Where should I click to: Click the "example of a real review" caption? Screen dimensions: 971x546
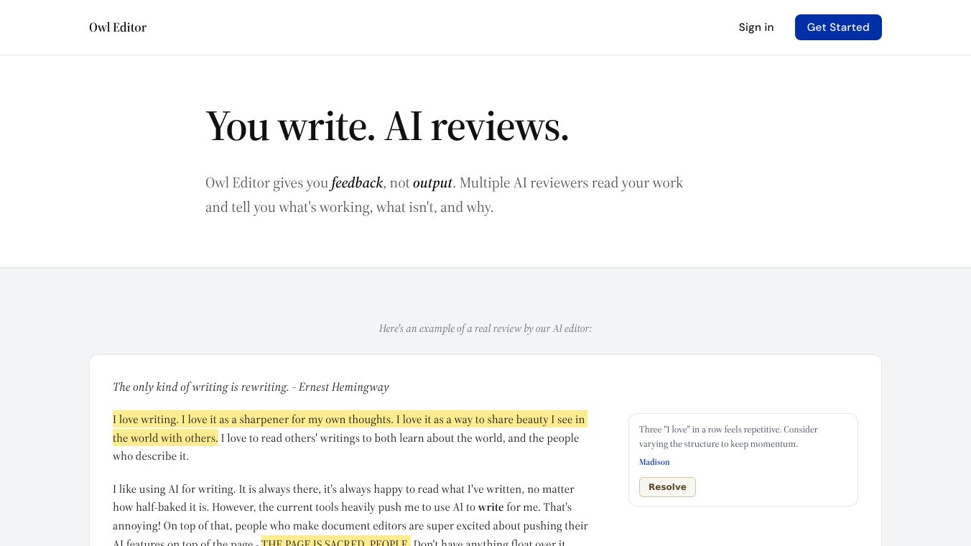485,328
